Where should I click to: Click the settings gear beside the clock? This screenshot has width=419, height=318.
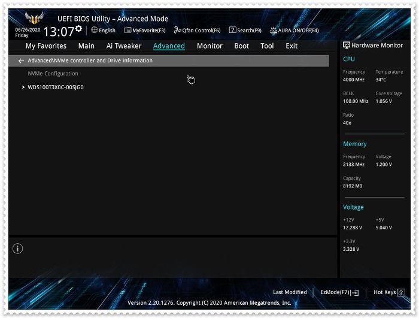[78, 28]
